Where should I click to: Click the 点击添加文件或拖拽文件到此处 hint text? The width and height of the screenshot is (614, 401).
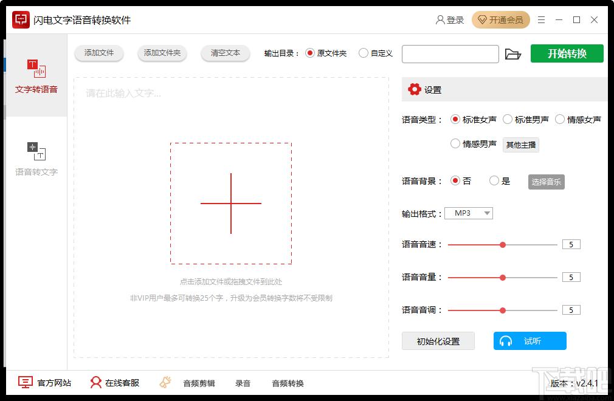231,282
